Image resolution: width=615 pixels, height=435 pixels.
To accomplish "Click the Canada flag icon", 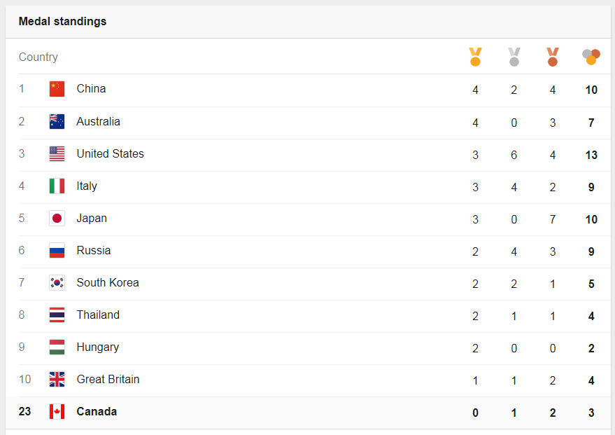I will click(57, 412).
